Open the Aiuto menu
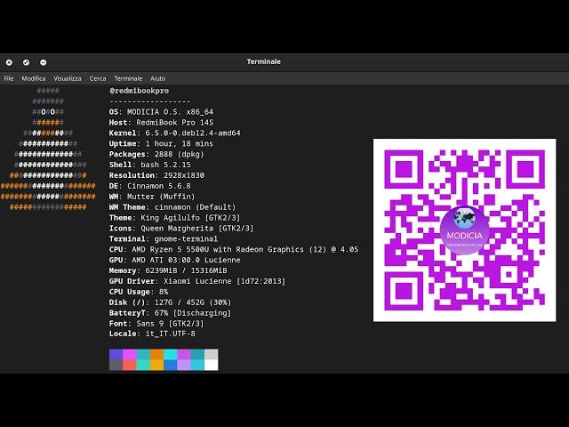569x427 pixels. click(157, 78)
